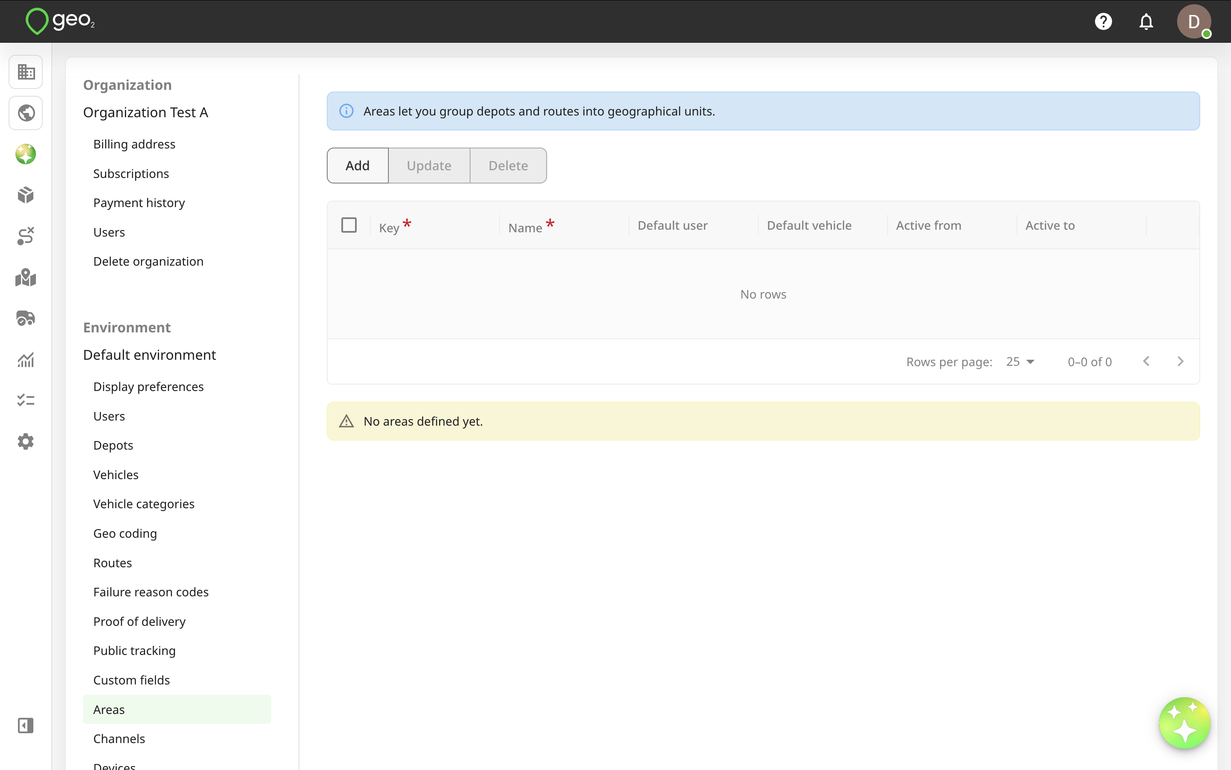
Task: Open the green sparkle assistant icon in sidebar
Action: click(26, 154)
